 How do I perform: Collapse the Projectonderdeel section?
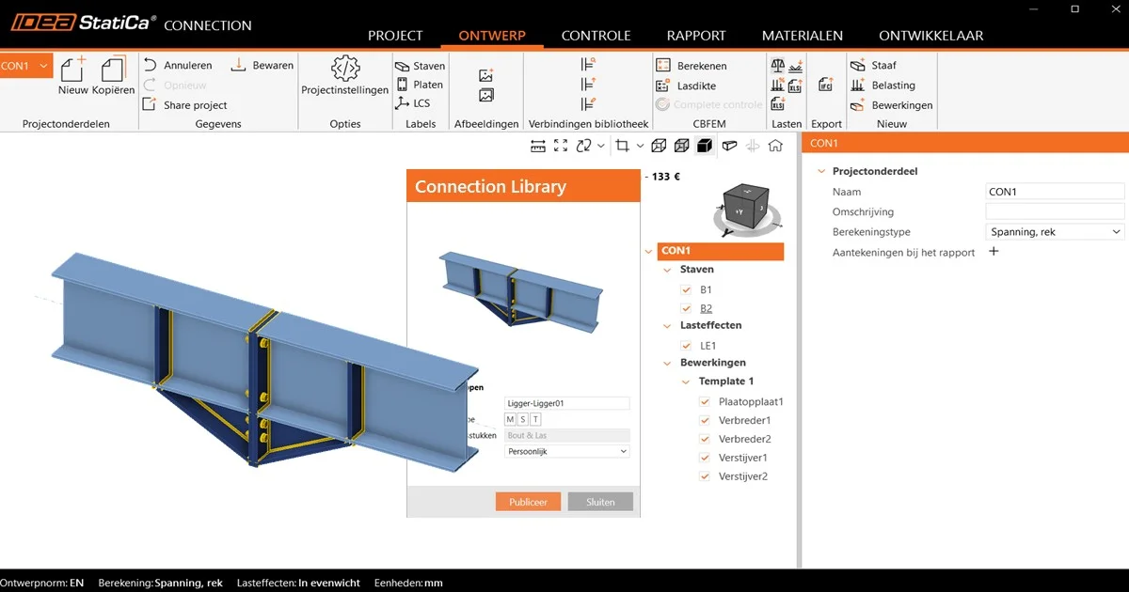coord(821,172)
